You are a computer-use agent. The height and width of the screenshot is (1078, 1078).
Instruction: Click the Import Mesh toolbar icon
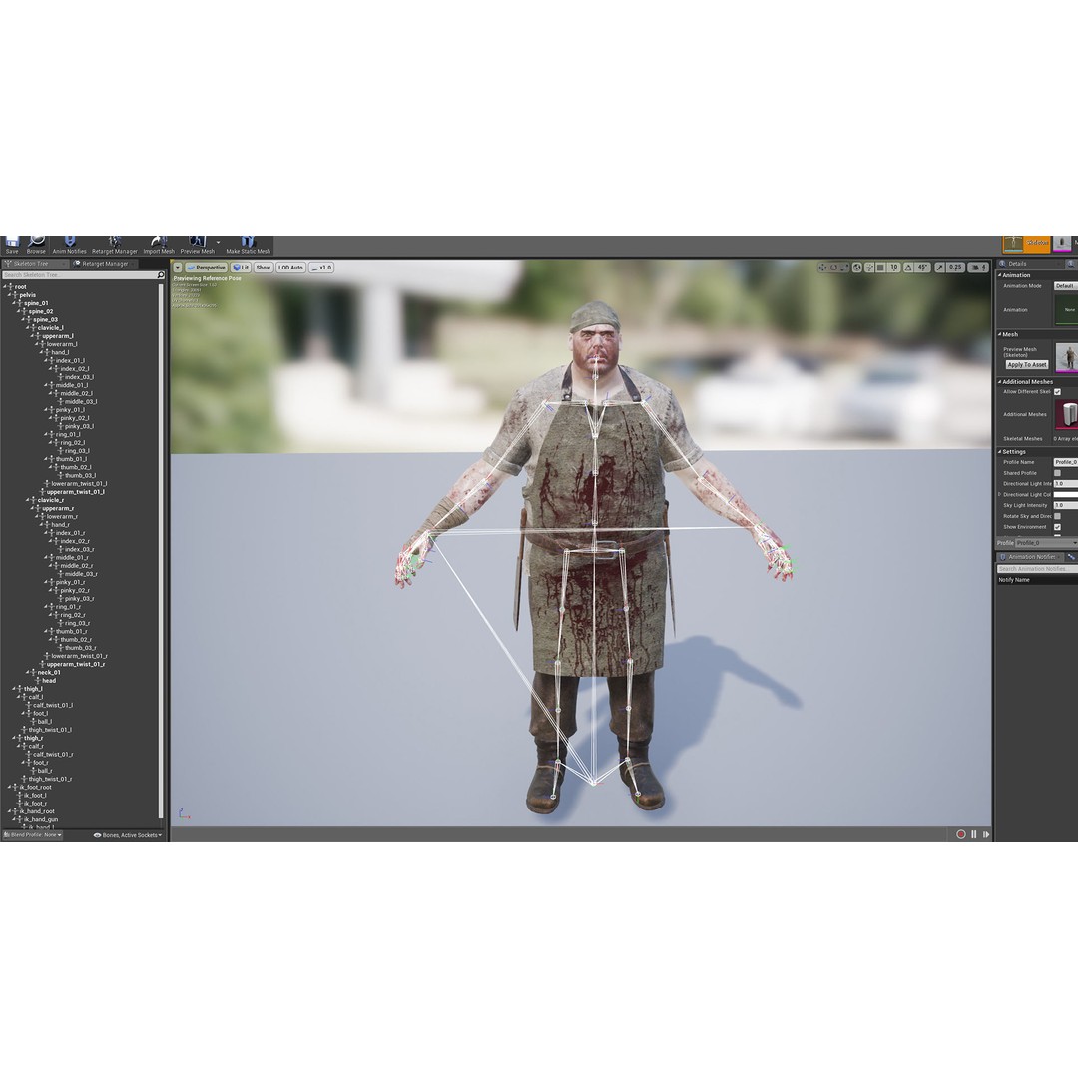coord(159,246)
